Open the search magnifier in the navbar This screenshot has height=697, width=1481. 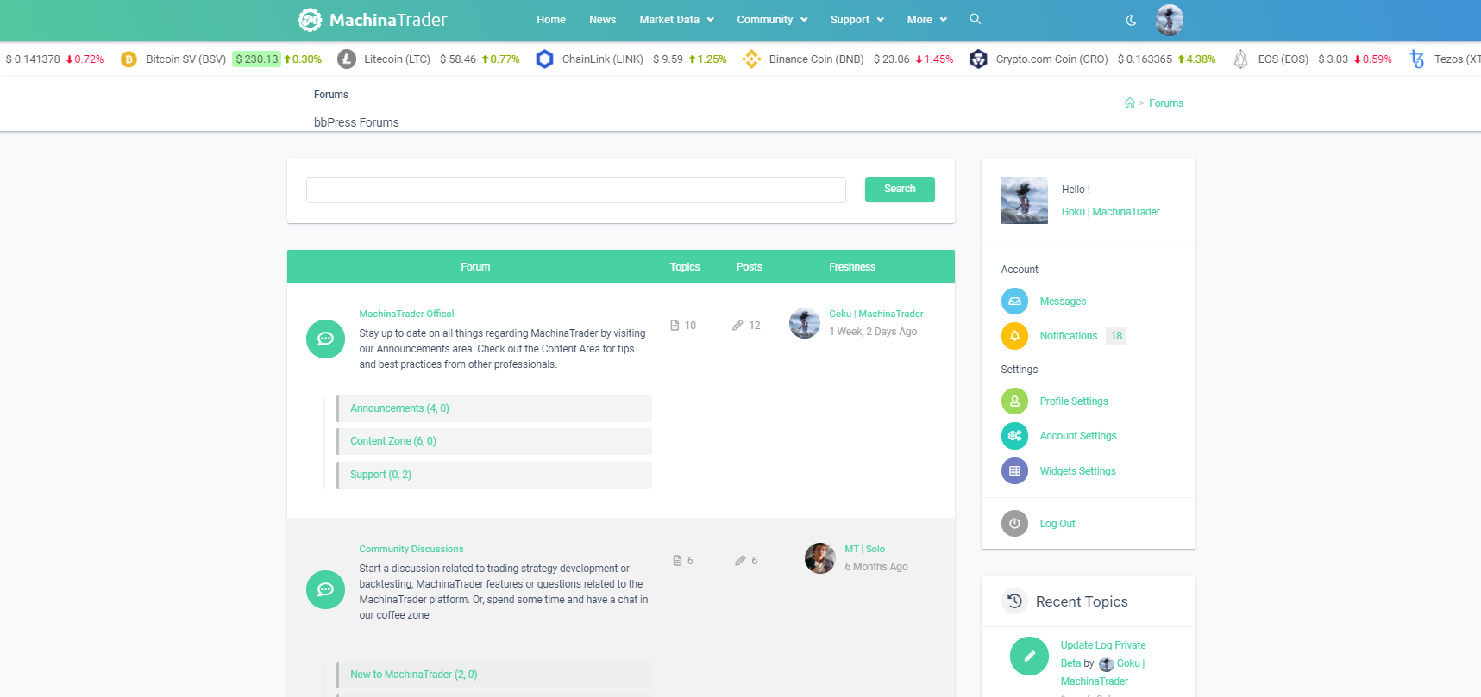976,19
